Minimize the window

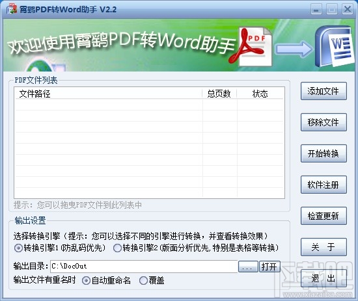tap(316, 10)
